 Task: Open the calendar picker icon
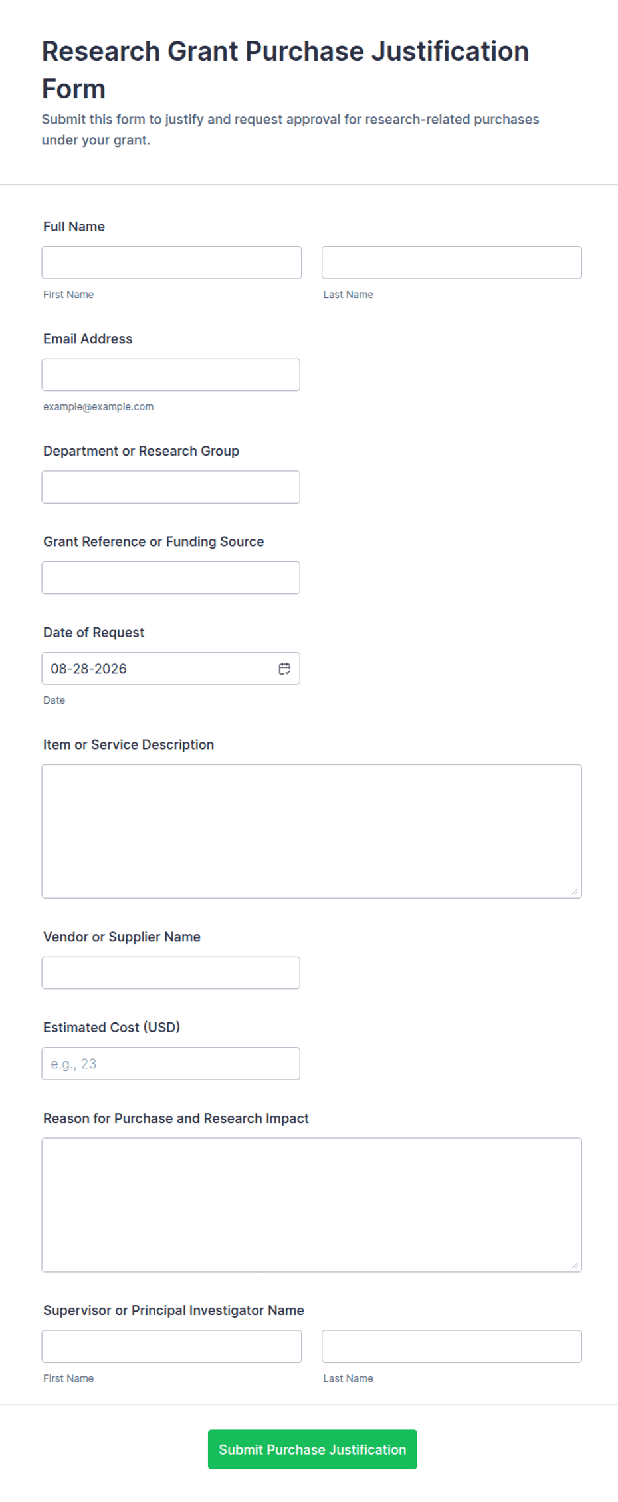coord(284,669)
